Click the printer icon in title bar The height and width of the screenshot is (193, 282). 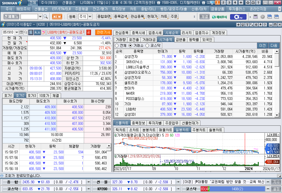[x=253, y=2]
